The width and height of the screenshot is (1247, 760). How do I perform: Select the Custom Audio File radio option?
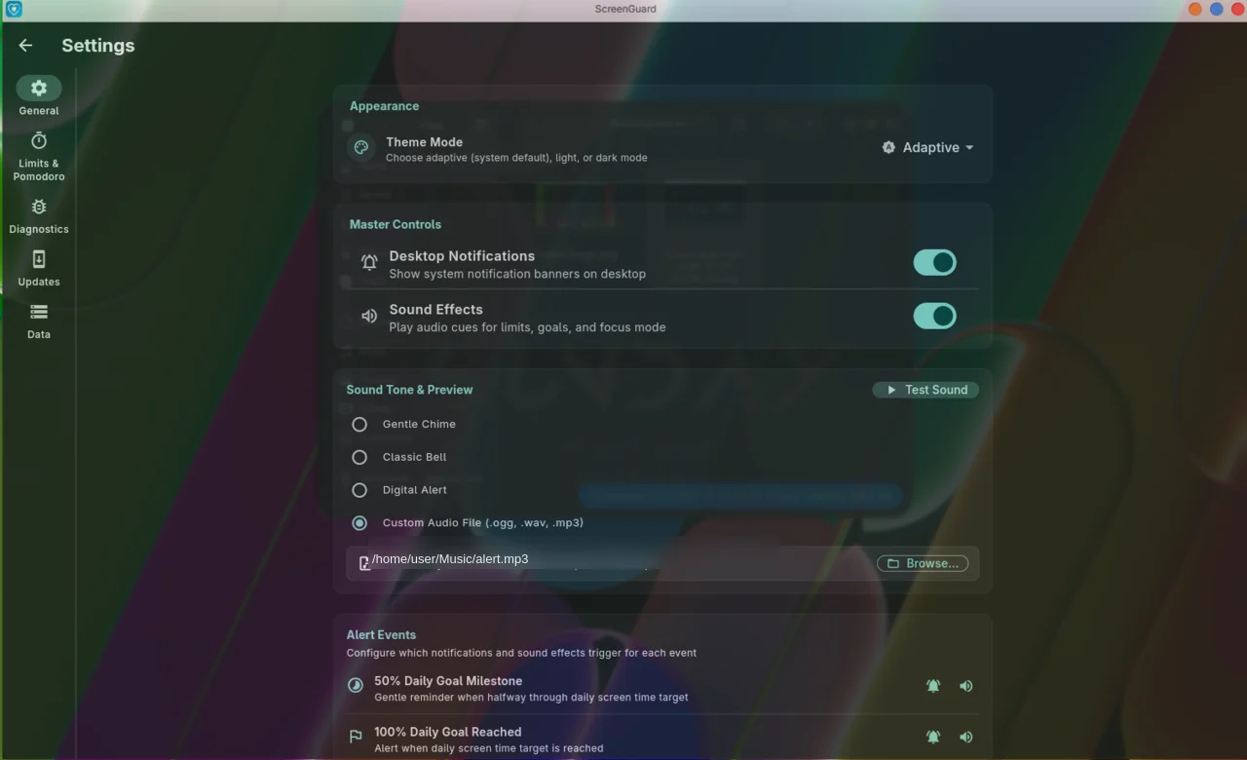[359, 523]
